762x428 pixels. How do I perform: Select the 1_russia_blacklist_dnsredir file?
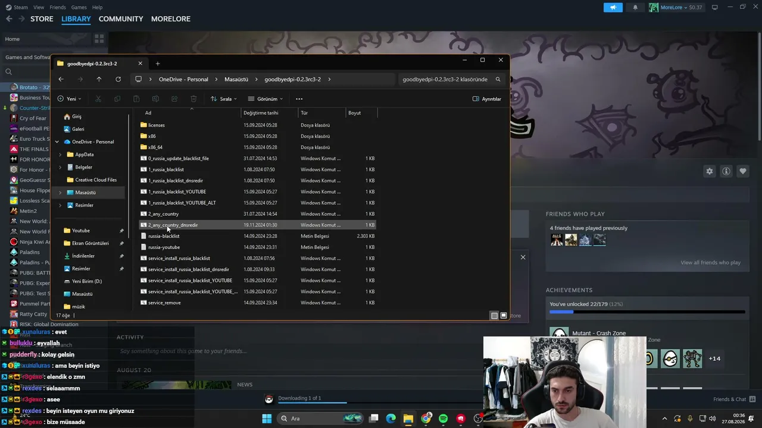(257, 181)
